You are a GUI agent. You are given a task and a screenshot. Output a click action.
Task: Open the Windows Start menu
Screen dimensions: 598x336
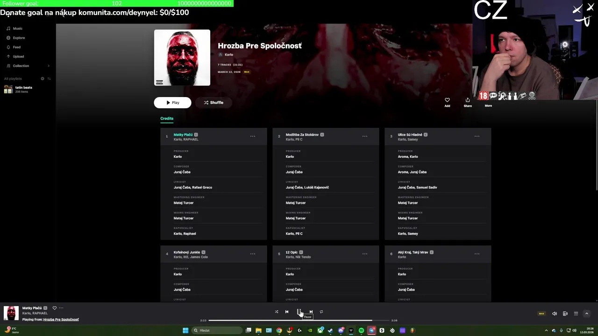coord(185,330)
